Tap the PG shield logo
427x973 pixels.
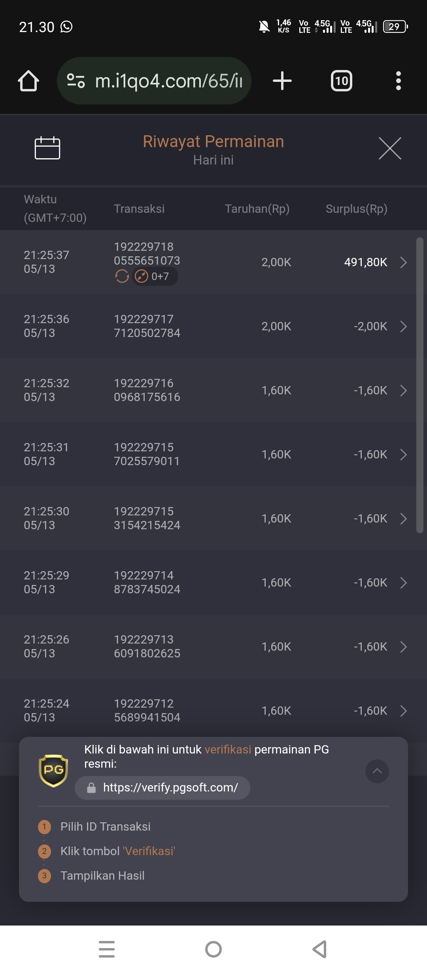pyautogui.click(x=53, y=770)
